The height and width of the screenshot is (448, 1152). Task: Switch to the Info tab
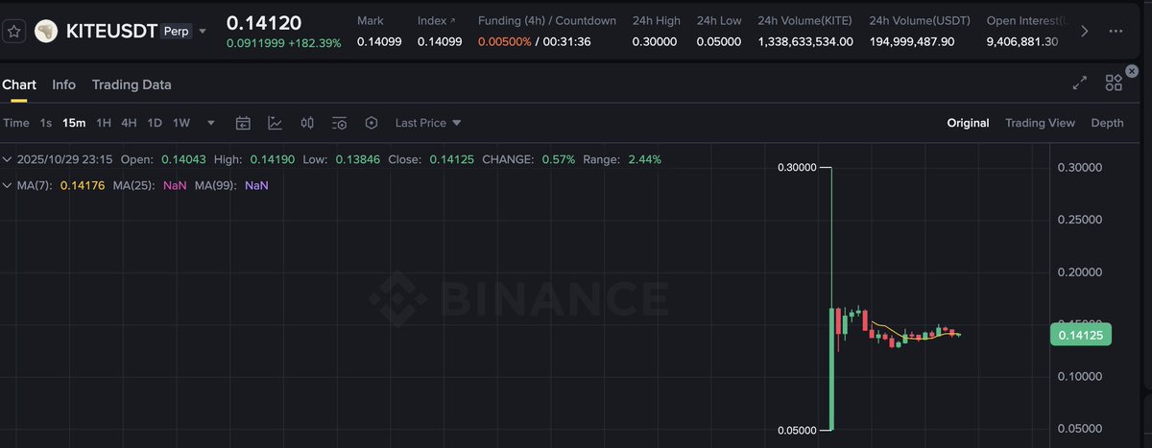pos(64,84)
